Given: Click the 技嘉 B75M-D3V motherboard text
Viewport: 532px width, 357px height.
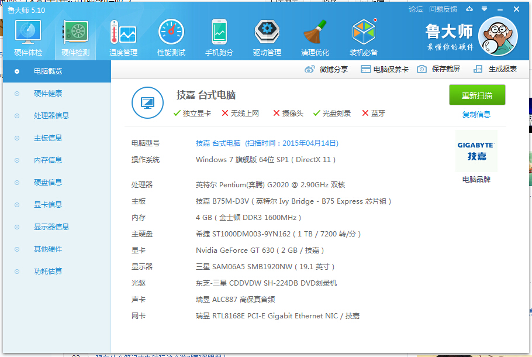Looking at the screenshot, I should (293, 201).
